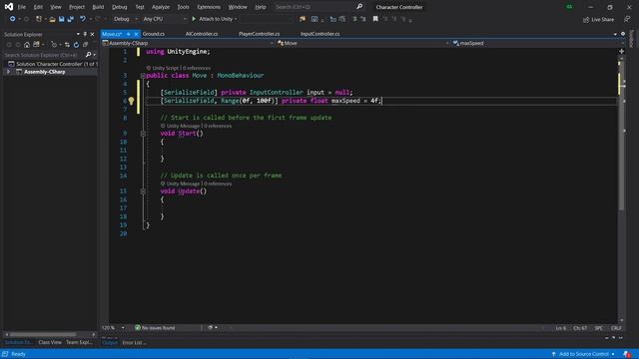Open the Edit menu
The image size is (639, 359).
click(x=38, y=7)
